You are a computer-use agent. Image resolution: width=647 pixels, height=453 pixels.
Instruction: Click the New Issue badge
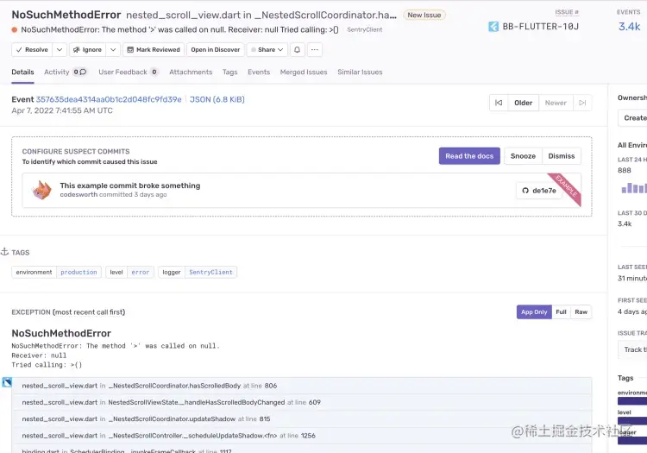pyautogui.click(x=424, y=15)
